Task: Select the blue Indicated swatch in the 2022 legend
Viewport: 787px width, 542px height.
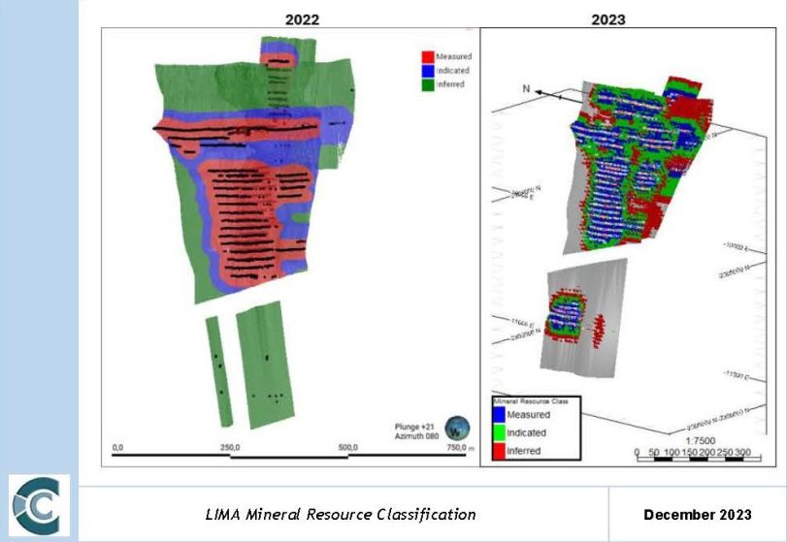Action: (x=428, y=70)
